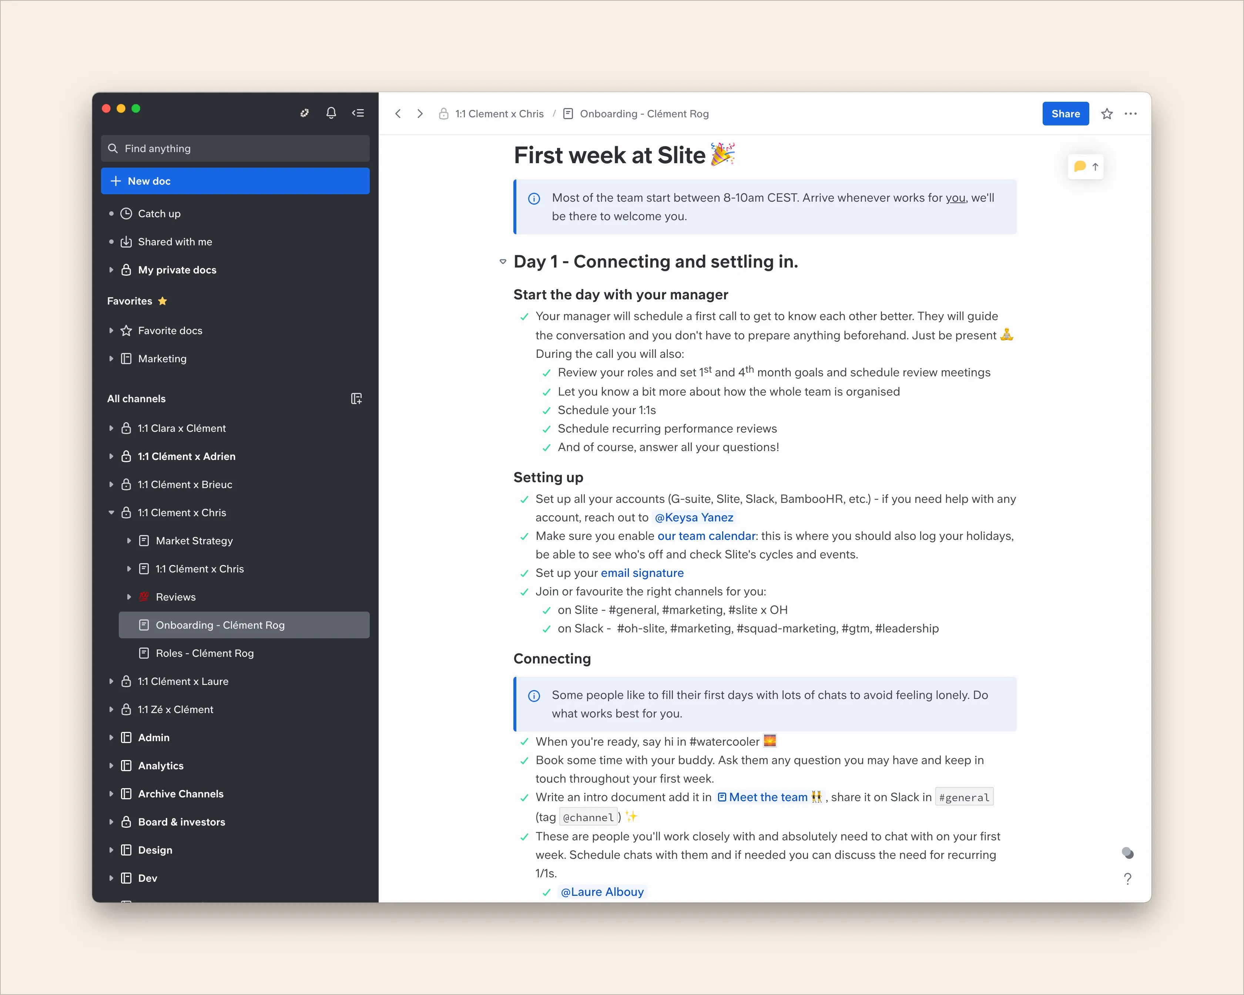Toggle checkmark for Set up your email signature
Screen dimensions: 1244x995
click(x=524, y=573)
